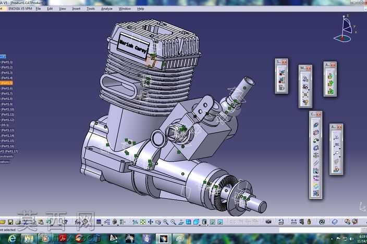
Task: Select the orange highlighted Part1.5 node
Action: 6,83
